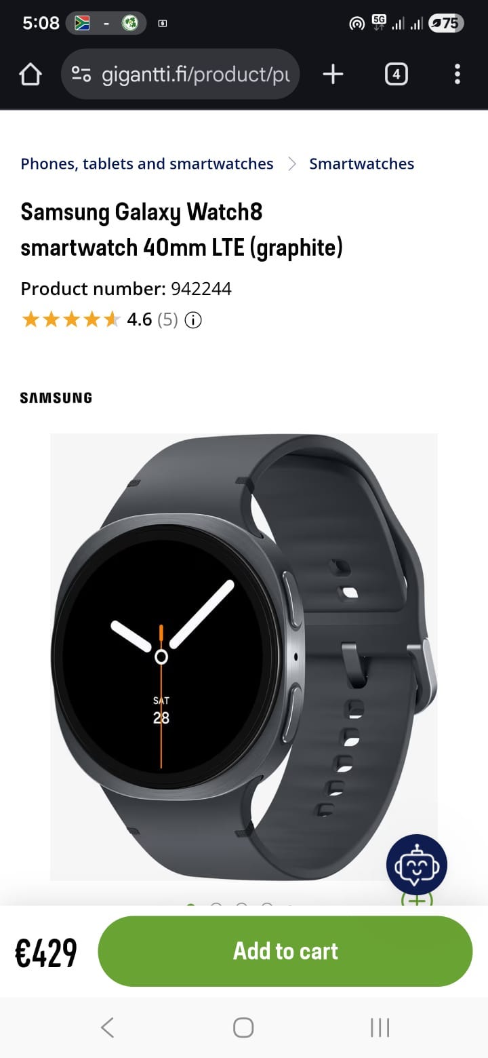
Task: Open the Galaxy Watch8 product image
Action: tap(244, 657)
